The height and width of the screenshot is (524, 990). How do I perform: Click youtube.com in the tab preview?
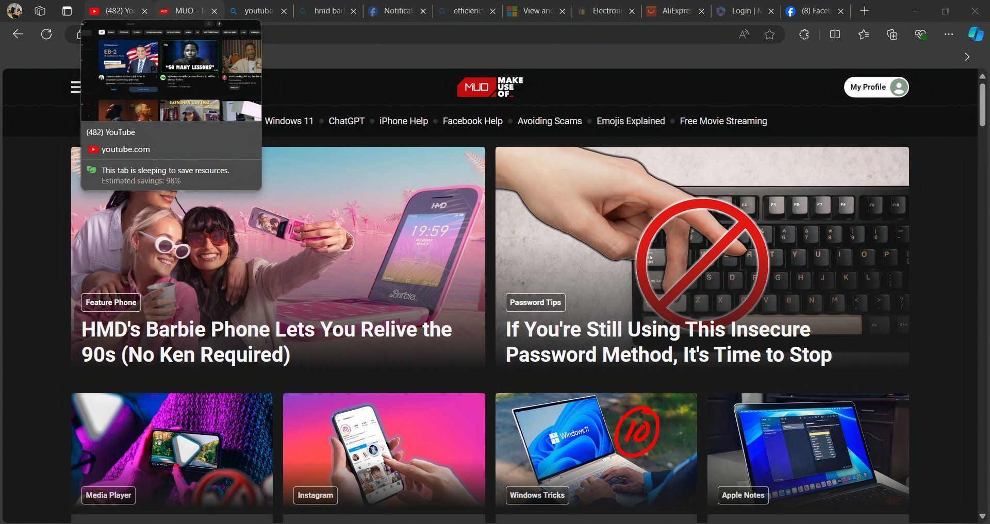pos(126,149)
